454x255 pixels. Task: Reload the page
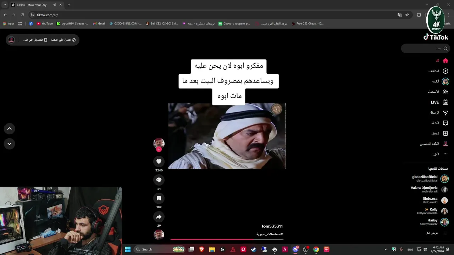[x=22, y=15]
